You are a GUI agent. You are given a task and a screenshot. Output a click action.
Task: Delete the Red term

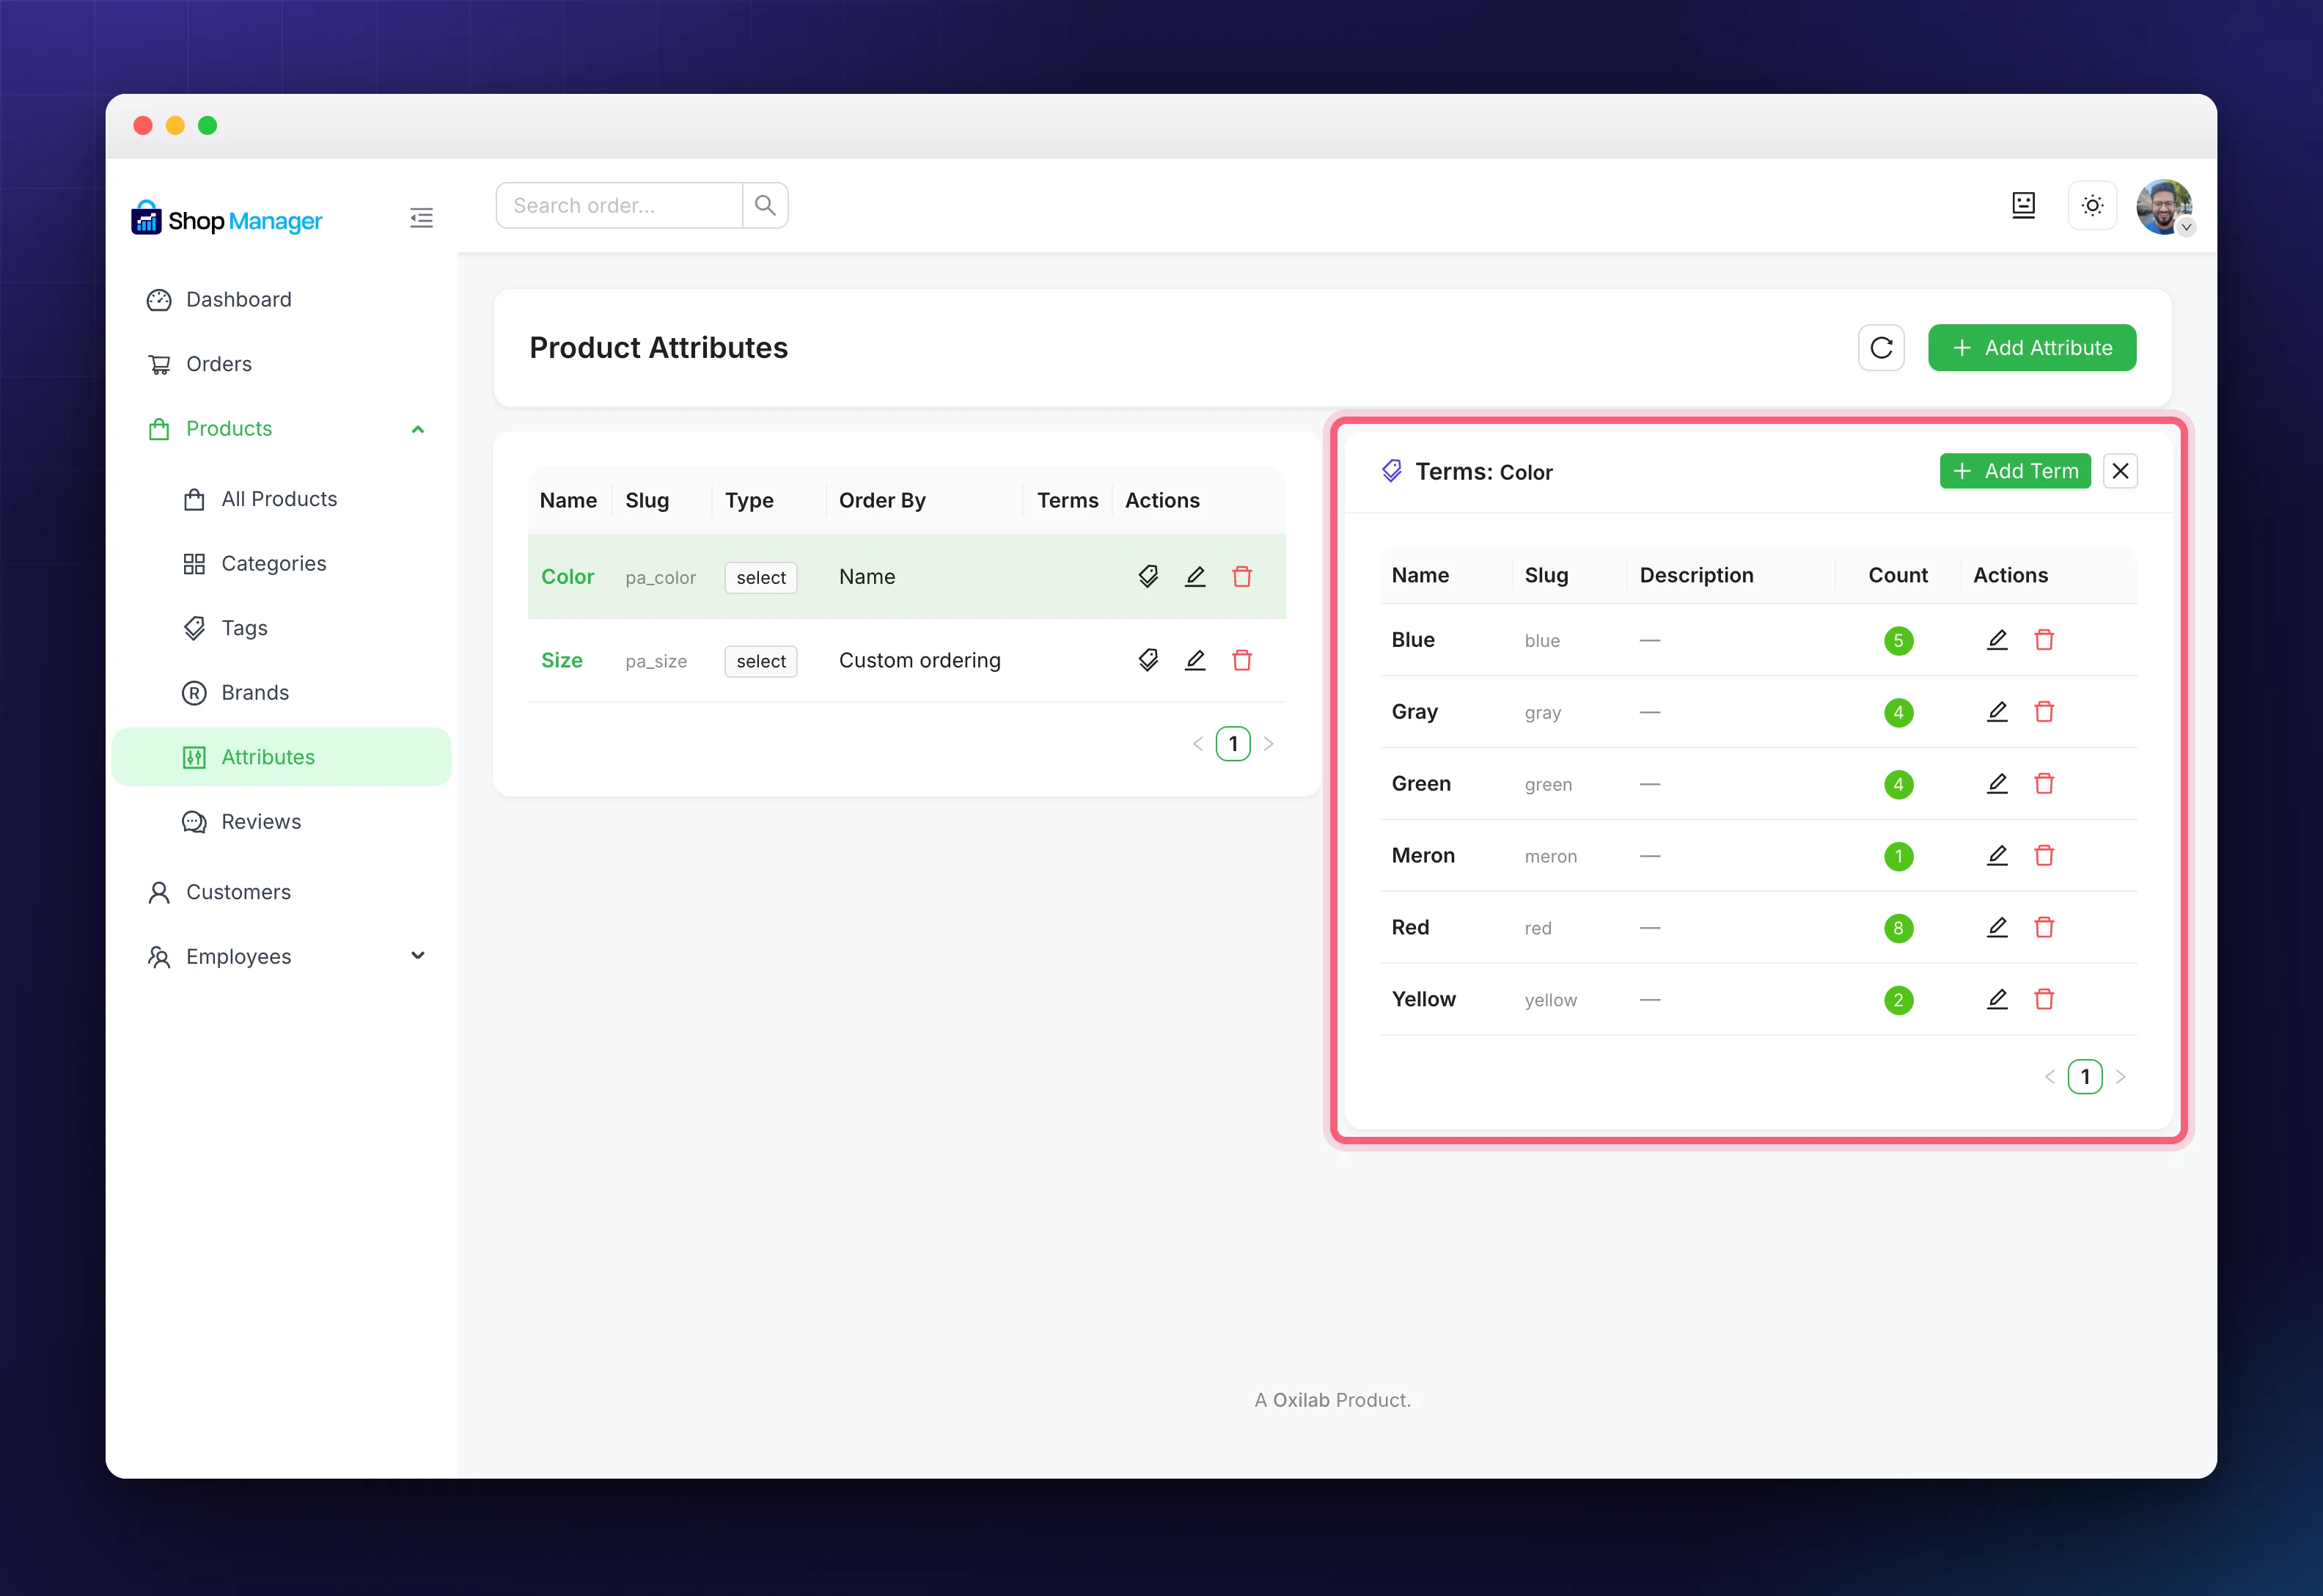tap(2044, 928)
